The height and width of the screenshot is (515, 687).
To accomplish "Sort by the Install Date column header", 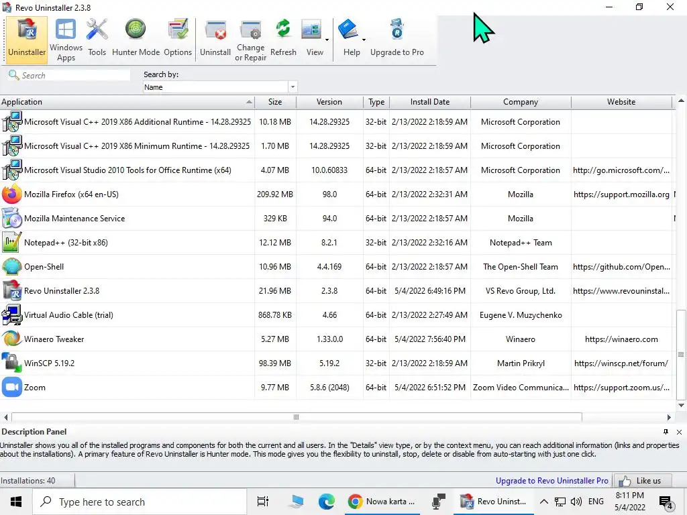I will (x=430, y=102).
